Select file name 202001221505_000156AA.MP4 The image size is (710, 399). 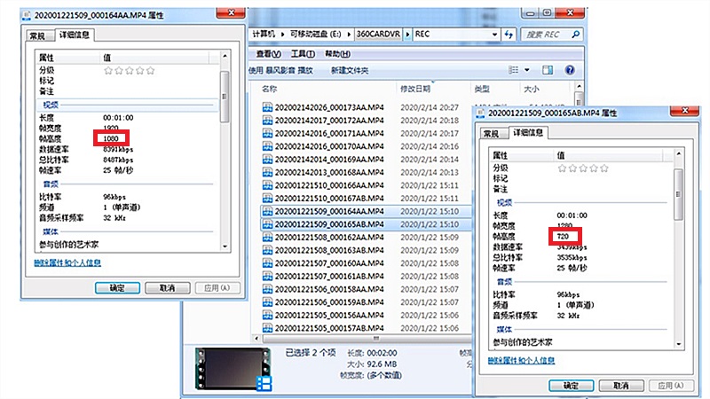click(329, 315)
